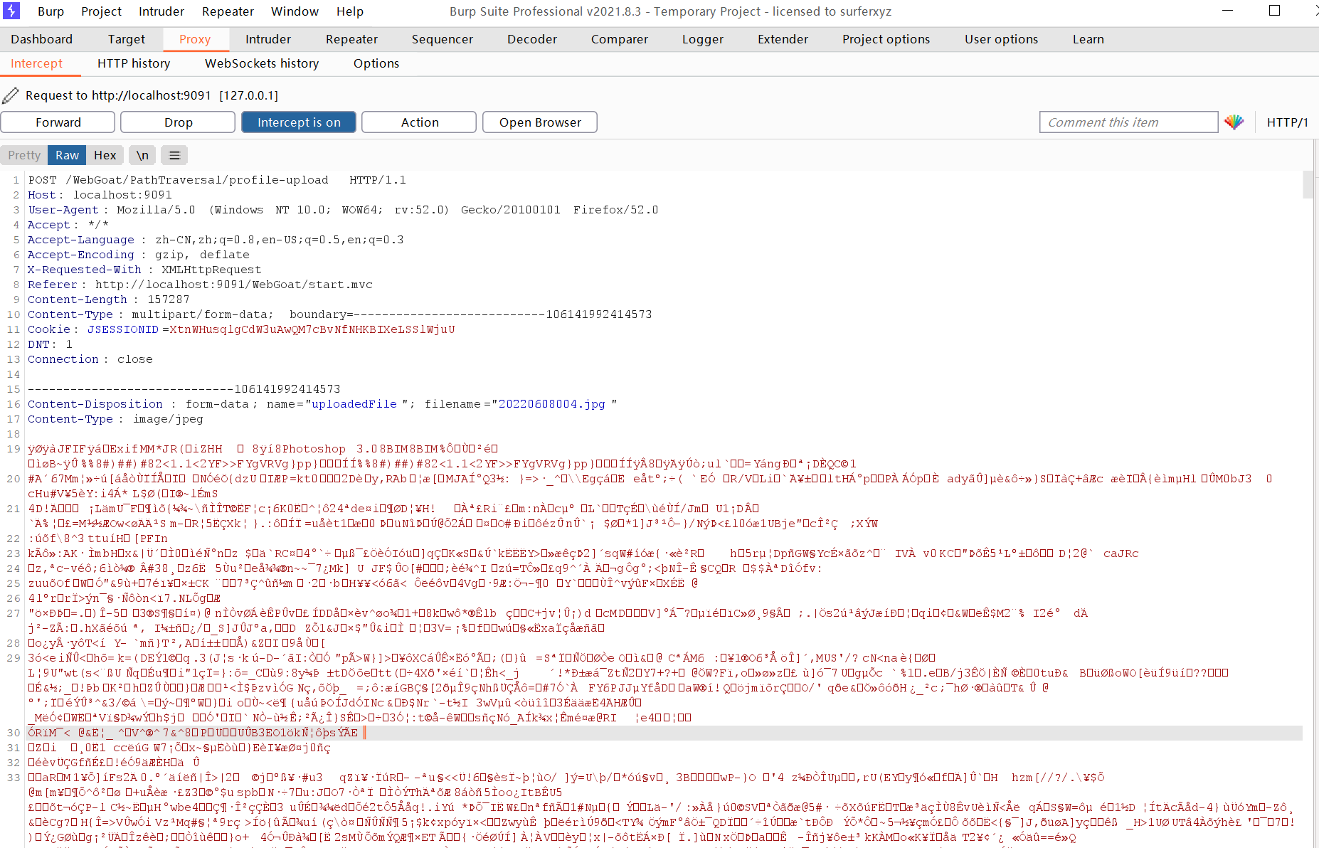The image size is (1319, 848).
Task: Drop the intercepted request
Action: (178, 122)
